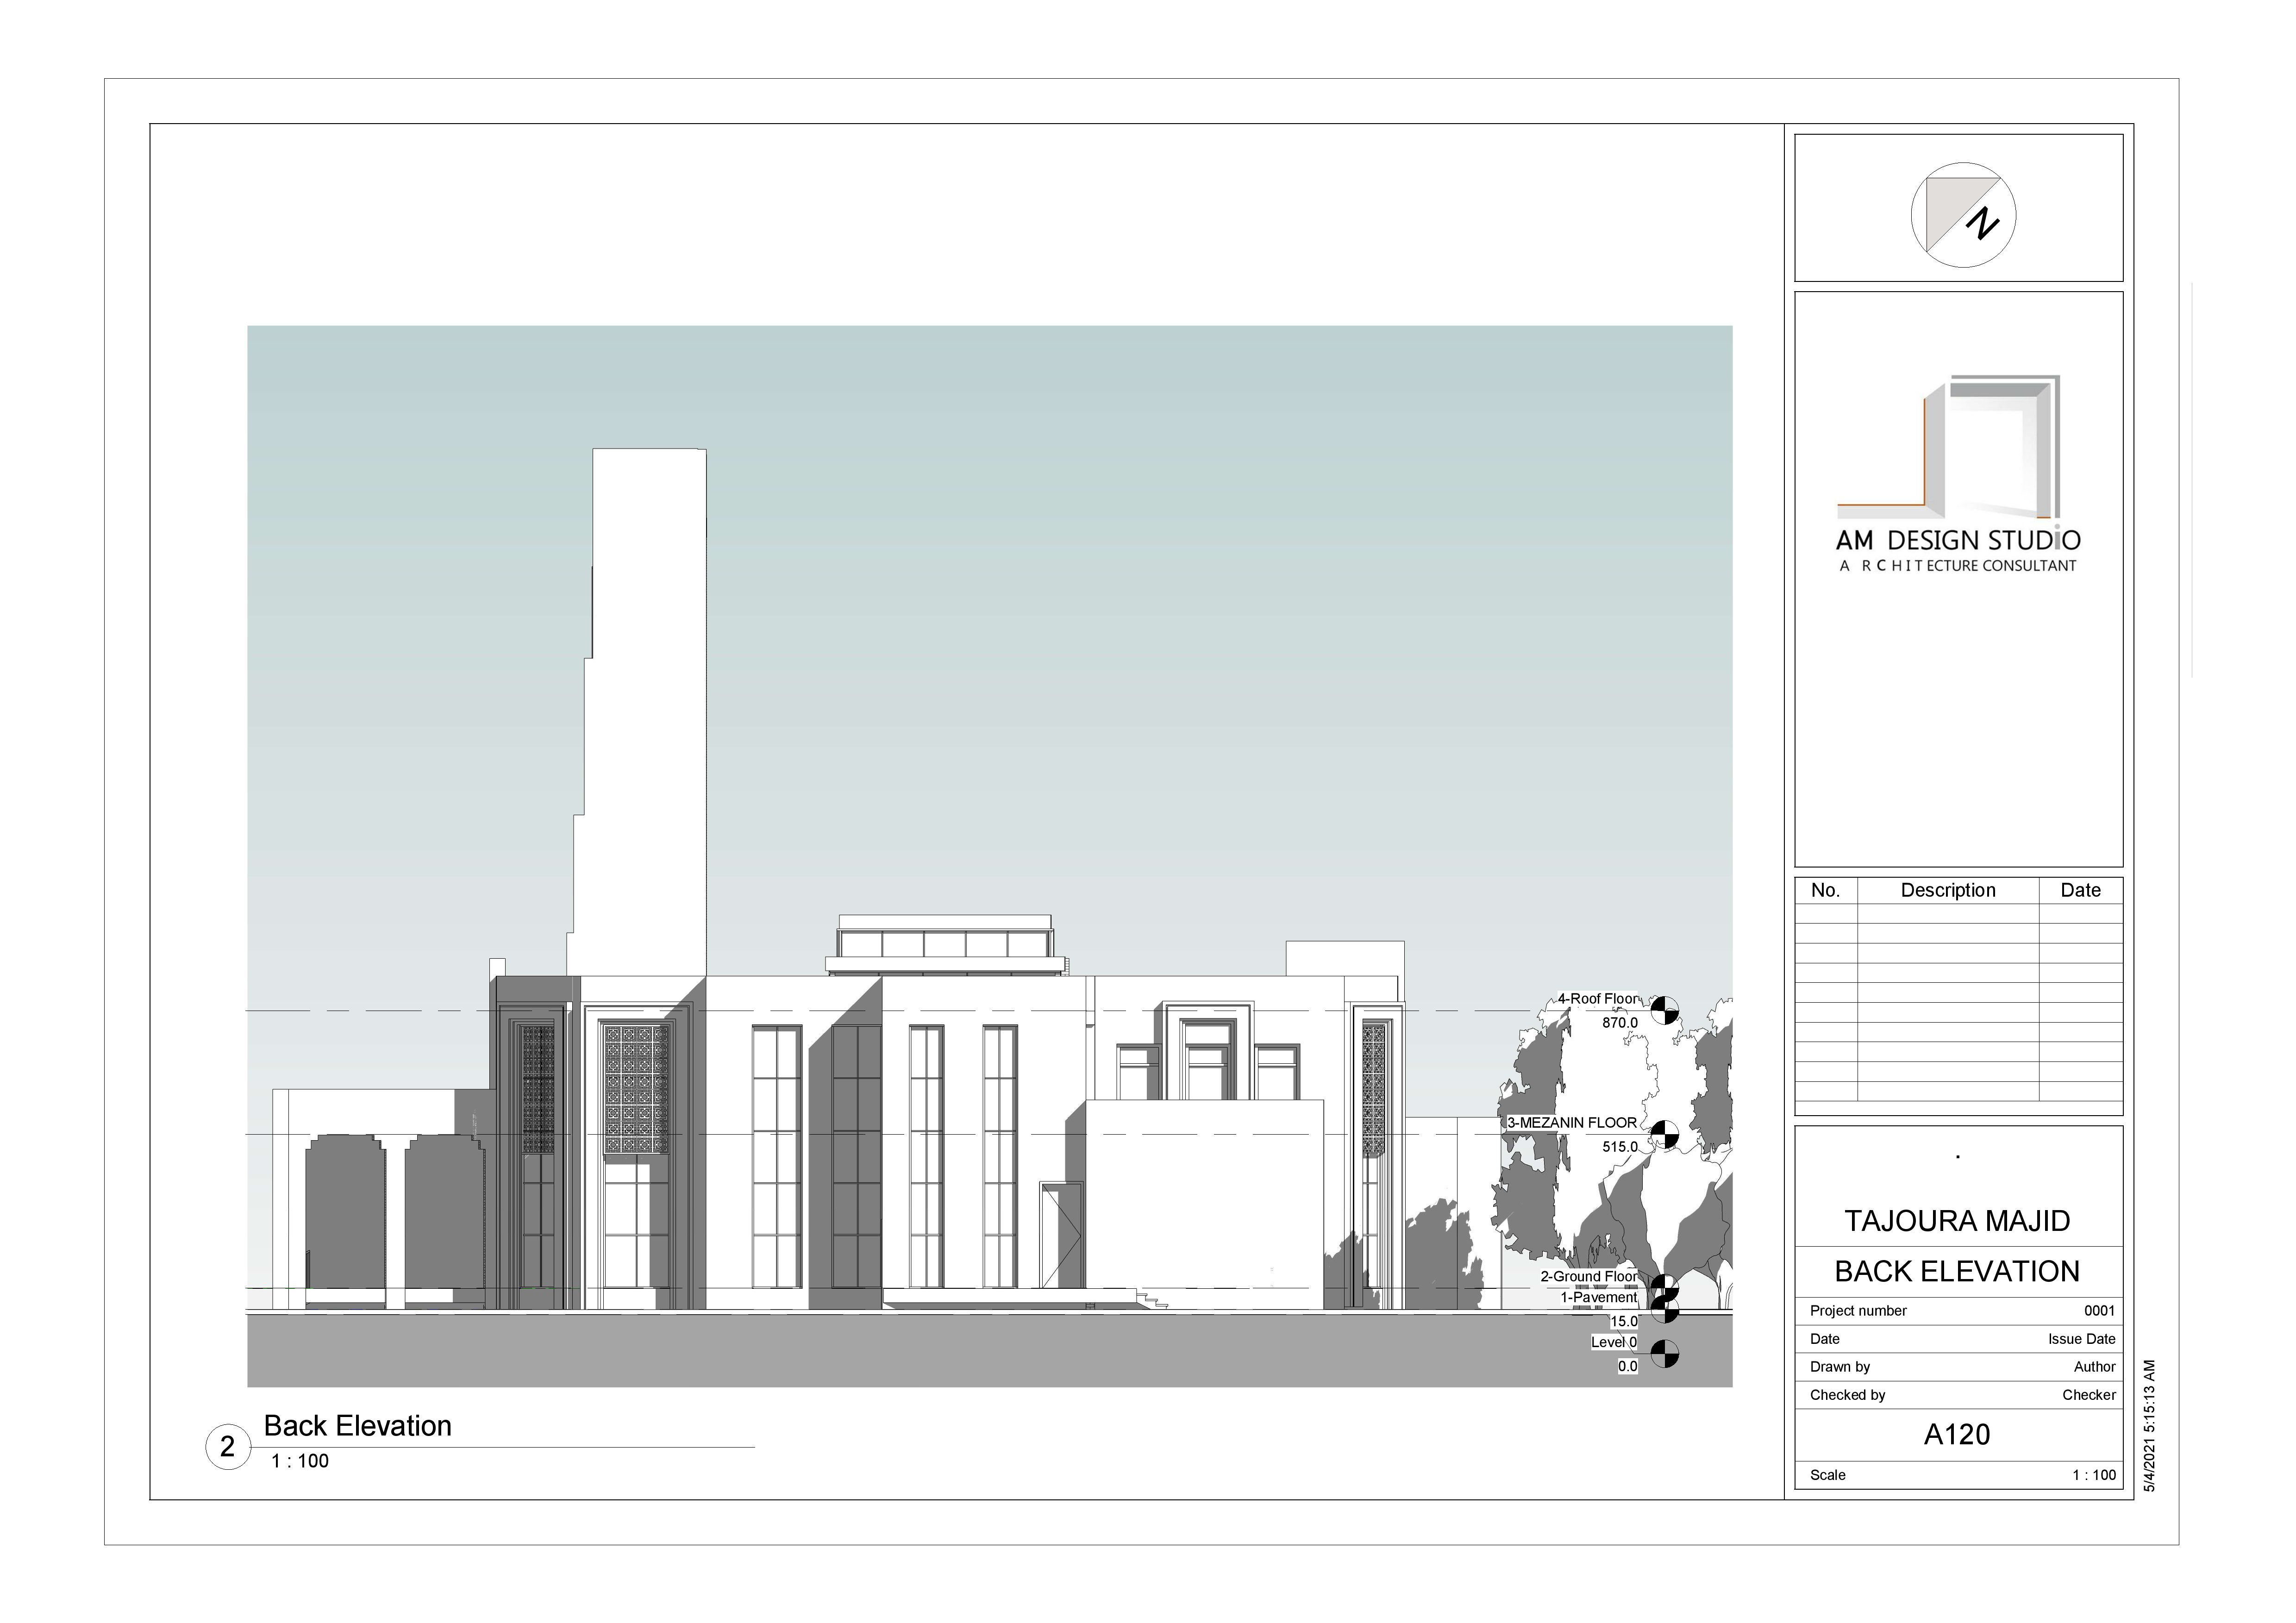2296x1623 pixels.
Task: Select the TAJOURA MAJID project name
Action: coord(1956,1221)
